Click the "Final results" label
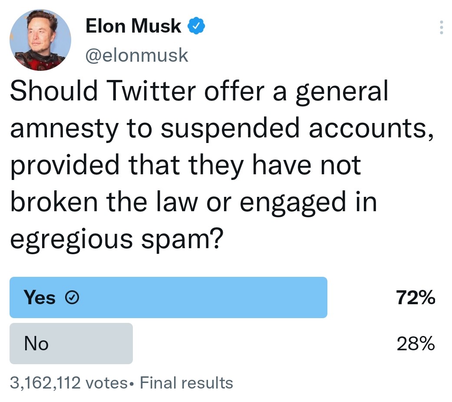The image size is (452, 402). (187, 383)
